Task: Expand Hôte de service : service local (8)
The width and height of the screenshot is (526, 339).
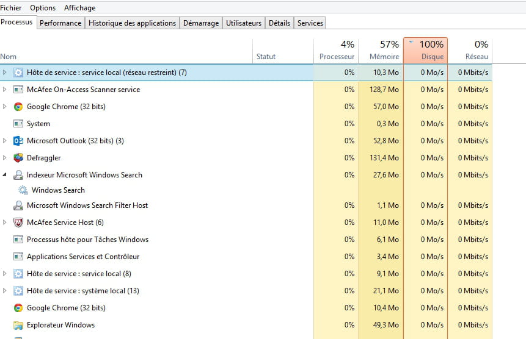Action: 4,273
